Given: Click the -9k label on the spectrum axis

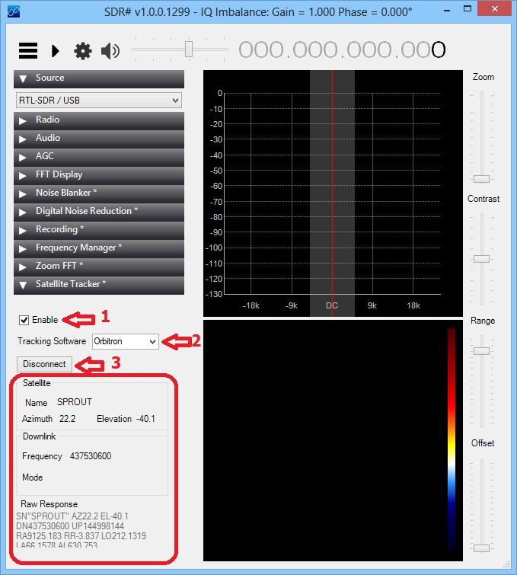Looking at the screenshot, I should coord(292,305).
